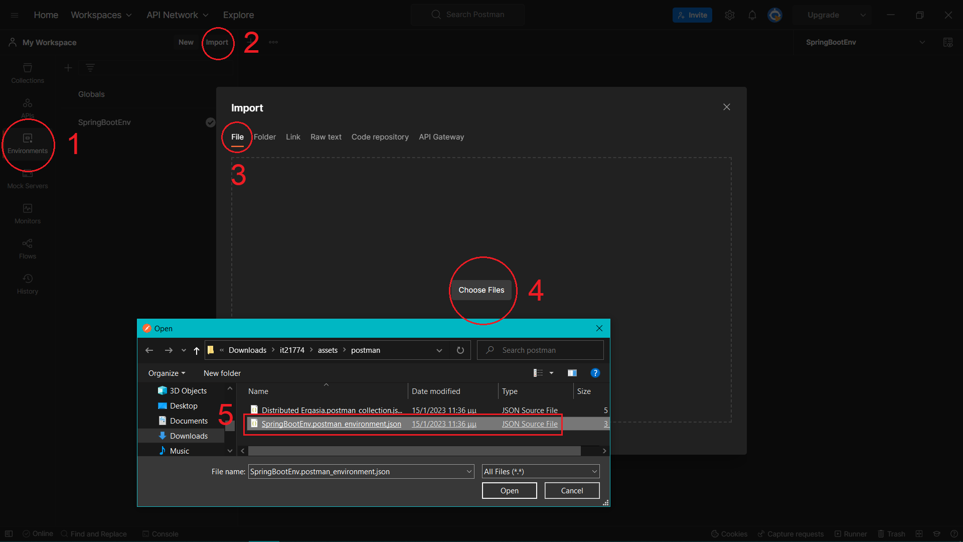This screenshot has width=963, height=542.
Task: Go back in the Open dialog
Action: (149, 350)
